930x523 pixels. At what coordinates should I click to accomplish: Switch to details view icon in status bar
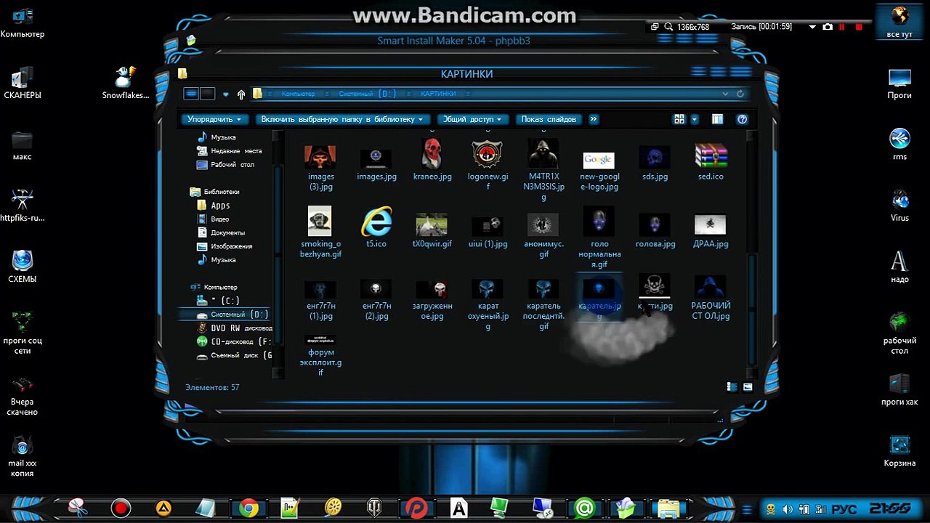732,387
